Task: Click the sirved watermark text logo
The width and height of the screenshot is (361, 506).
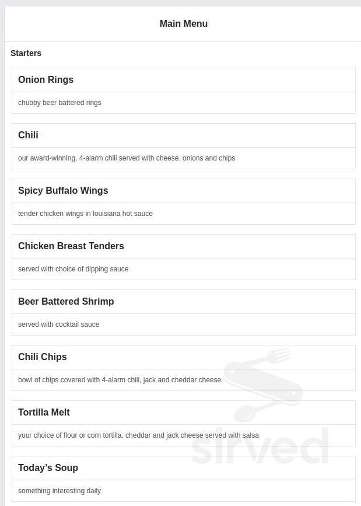Action: point(260,446)
